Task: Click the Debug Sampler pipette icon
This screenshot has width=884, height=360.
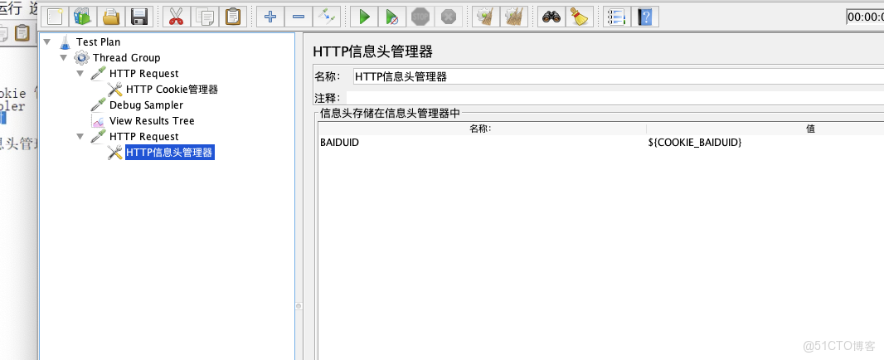Action: tap(98, 105)
